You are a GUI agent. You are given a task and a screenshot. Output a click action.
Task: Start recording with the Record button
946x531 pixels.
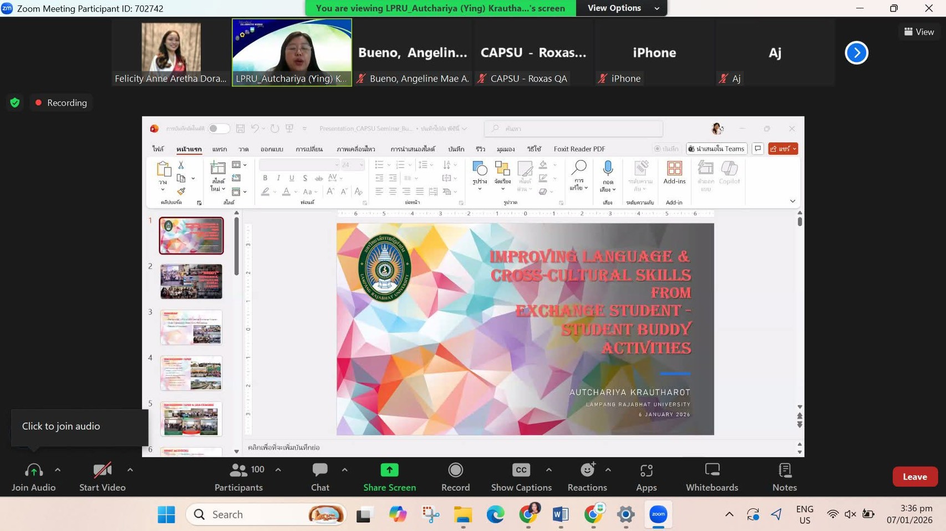455,476
